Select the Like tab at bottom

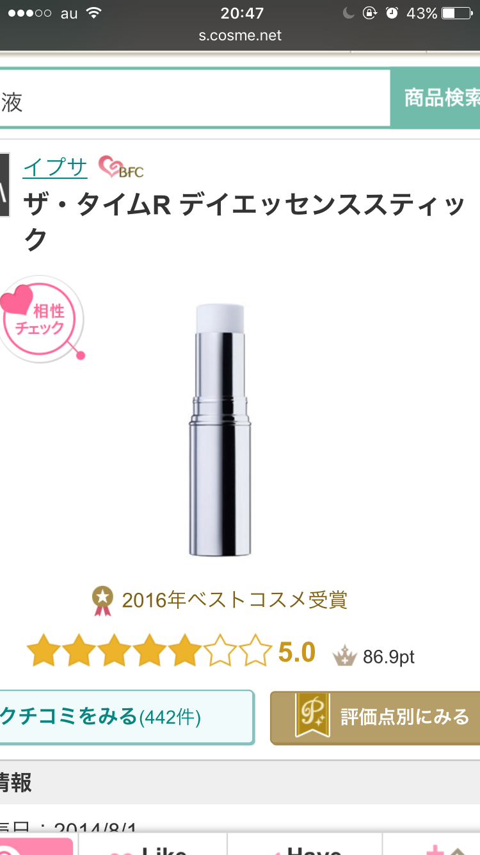[x=153, y=846]
